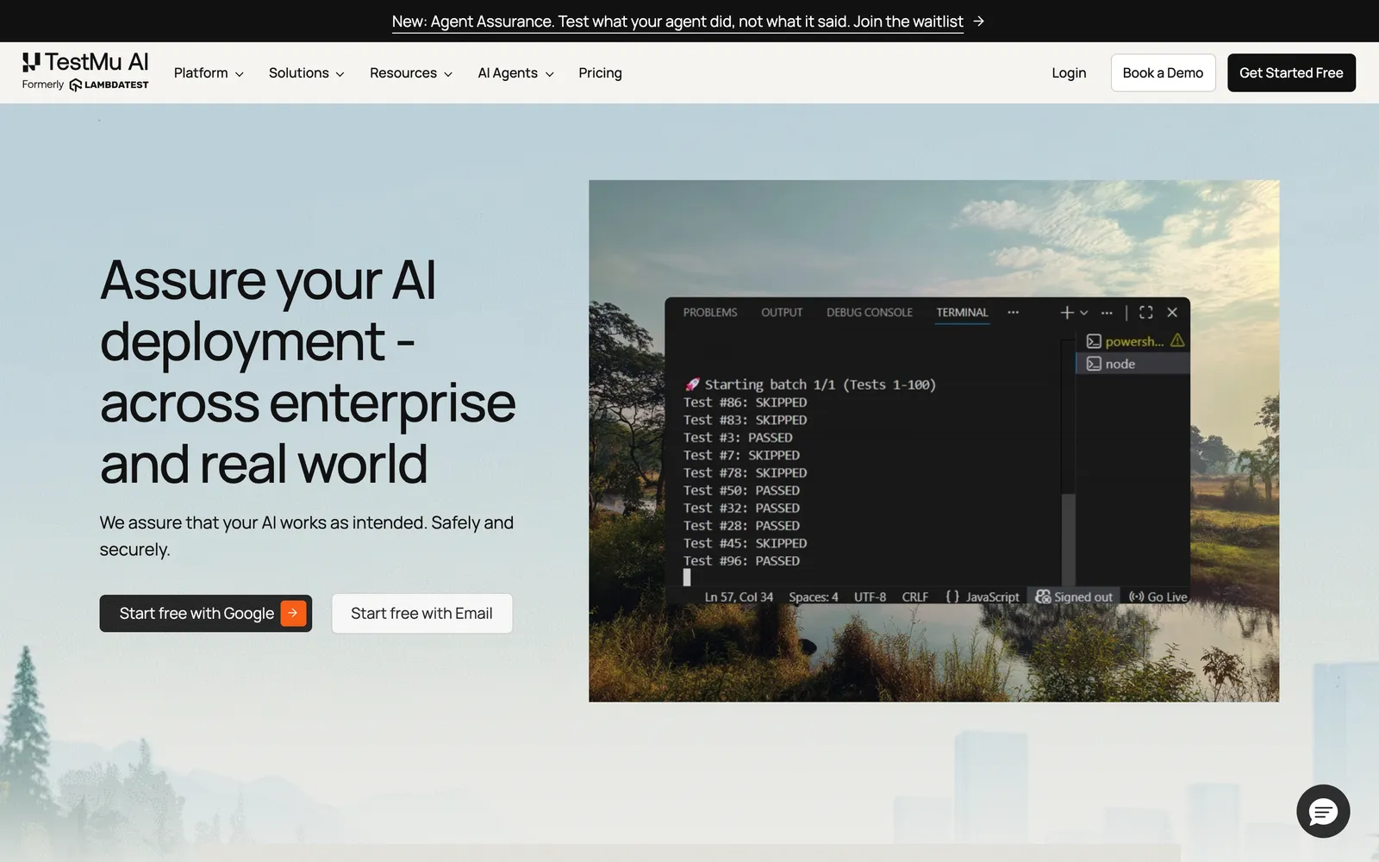Open the Agent Assurance waitlist announcement link
The height and width of the screenshot is (862, 1379).
677,22
